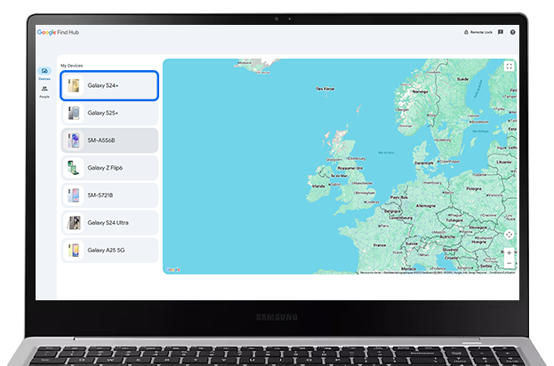Pick the SM-S721B device entry

pos(109,195)
